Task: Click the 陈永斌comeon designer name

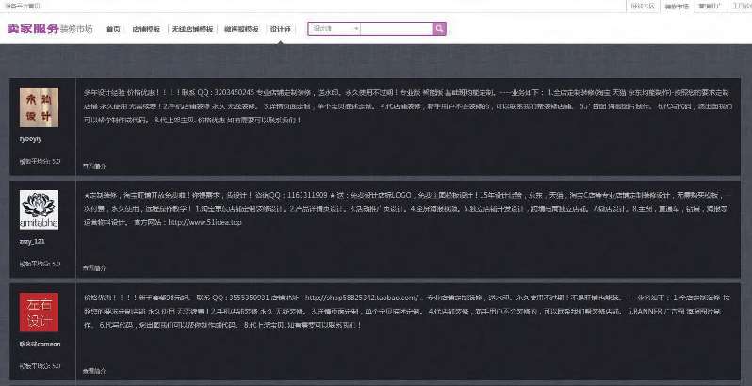Action: [40, 345]
